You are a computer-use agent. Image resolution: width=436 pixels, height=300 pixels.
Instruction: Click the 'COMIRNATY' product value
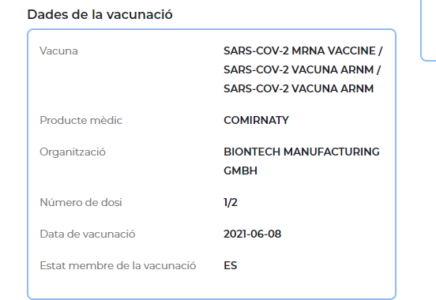coord(256,120)
